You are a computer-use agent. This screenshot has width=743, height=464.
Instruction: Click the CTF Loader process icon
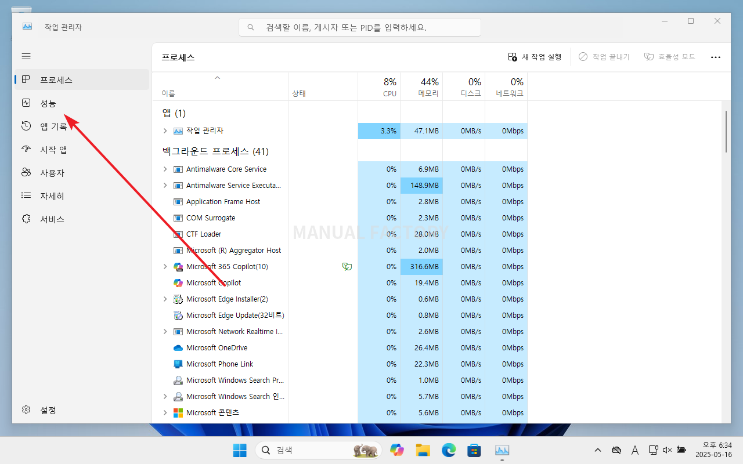[x=178, y=234]
